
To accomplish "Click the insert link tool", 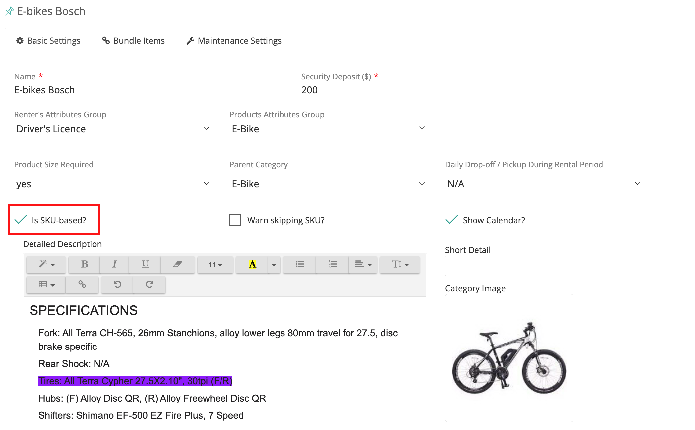I will click(82, 284).
